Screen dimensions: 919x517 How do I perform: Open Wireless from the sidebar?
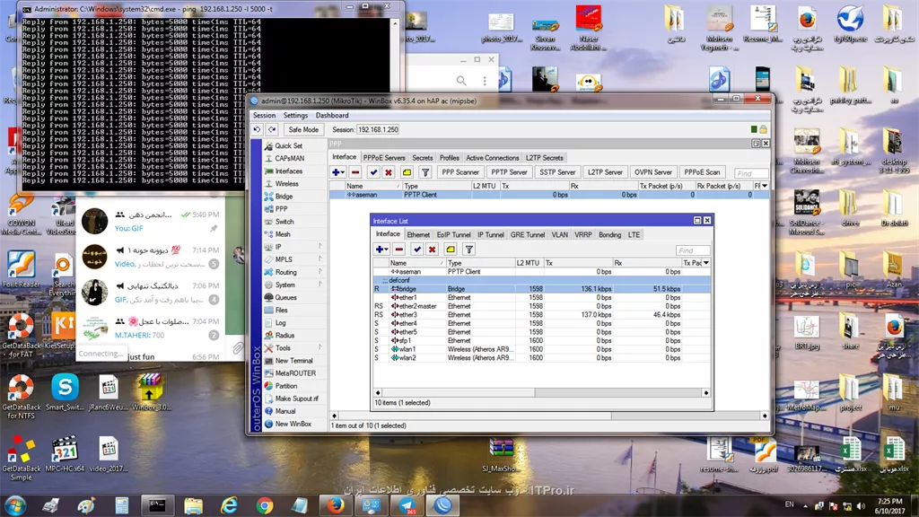286,183
